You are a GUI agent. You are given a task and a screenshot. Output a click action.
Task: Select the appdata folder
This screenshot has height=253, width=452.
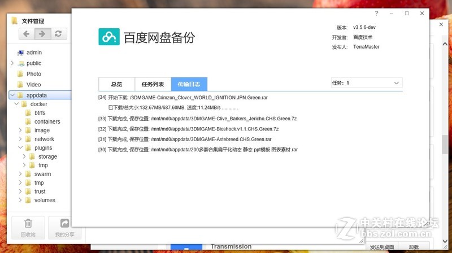point(36,95)
